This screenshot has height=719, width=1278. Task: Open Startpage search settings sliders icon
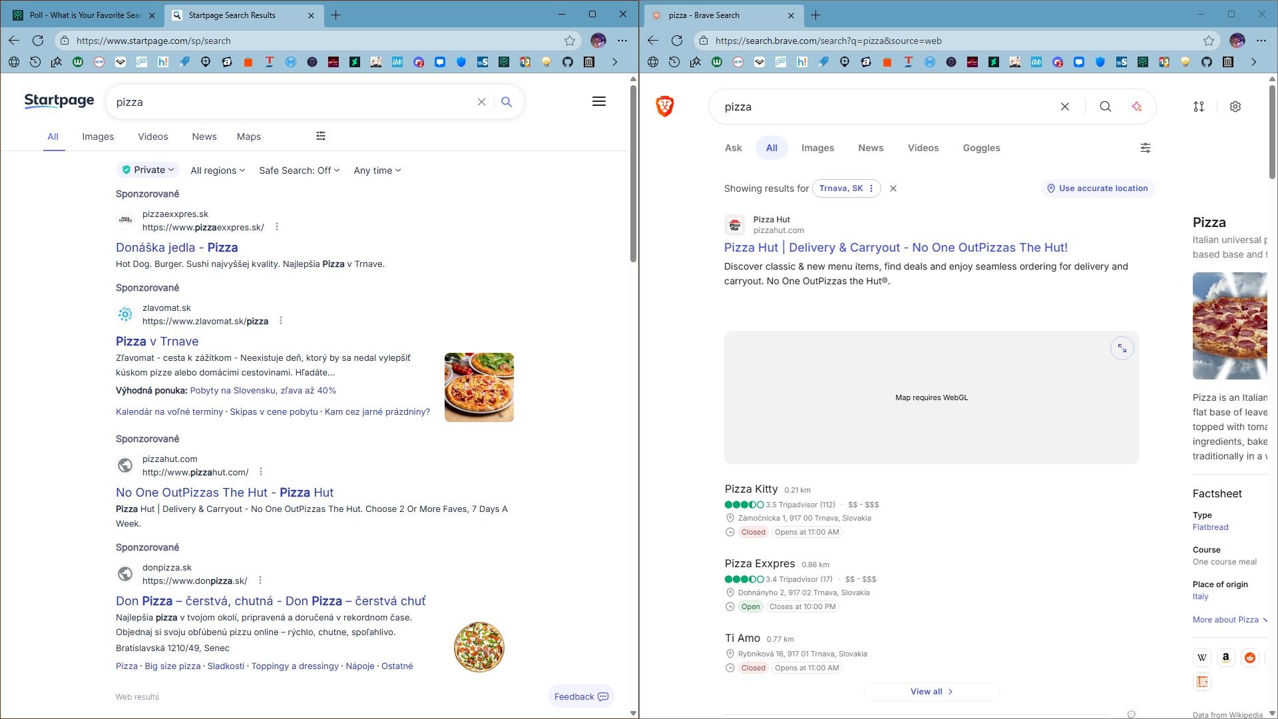321,136
